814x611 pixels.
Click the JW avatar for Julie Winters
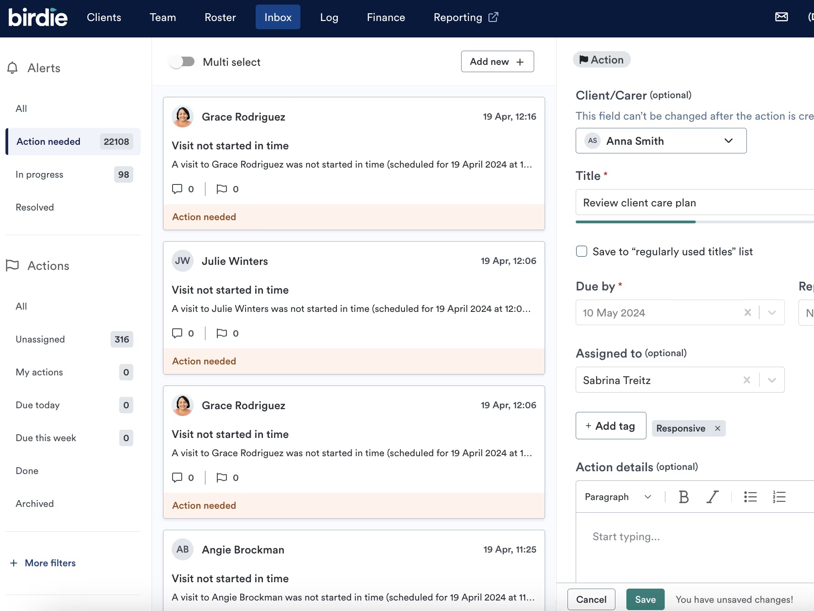coord(183,261)
